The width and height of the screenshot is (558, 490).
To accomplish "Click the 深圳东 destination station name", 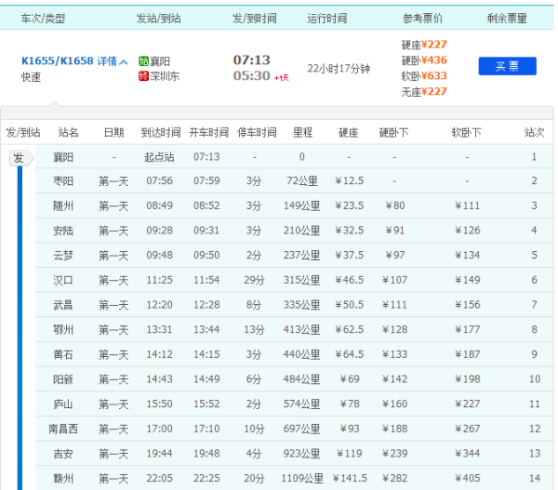I will [x=167, y=75].
